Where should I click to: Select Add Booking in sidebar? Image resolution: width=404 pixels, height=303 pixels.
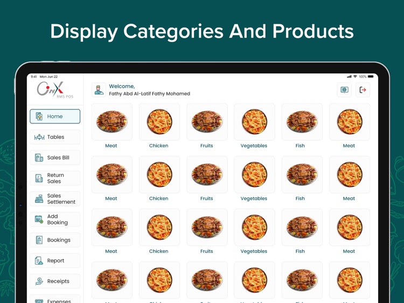click(55, 219)
